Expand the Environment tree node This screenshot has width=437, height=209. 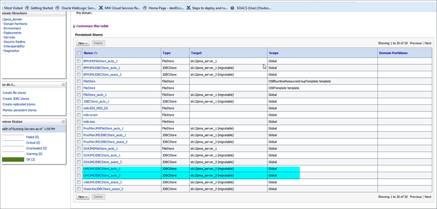coord(11,28)
